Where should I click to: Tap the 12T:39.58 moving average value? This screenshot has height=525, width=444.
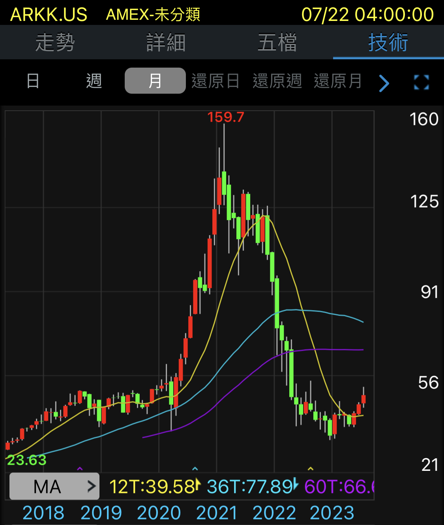pyautogui.click(x=152, y=487)
